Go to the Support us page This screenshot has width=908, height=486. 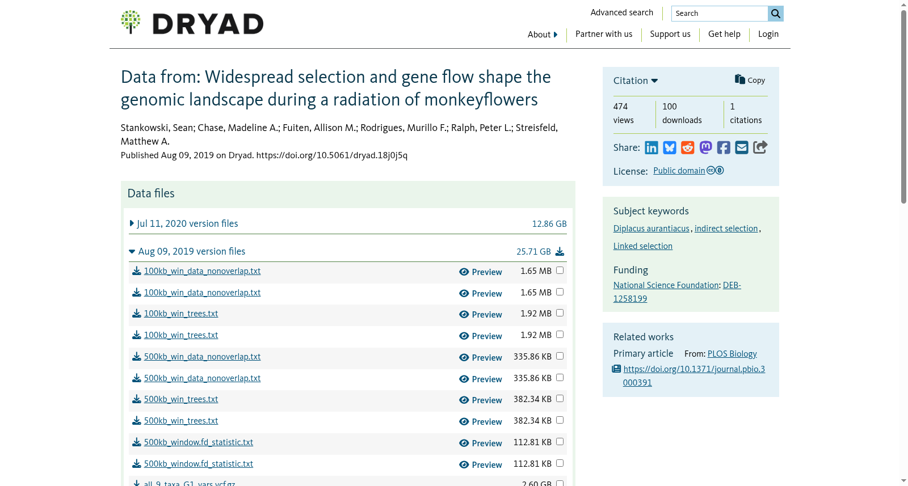point(670,34)
